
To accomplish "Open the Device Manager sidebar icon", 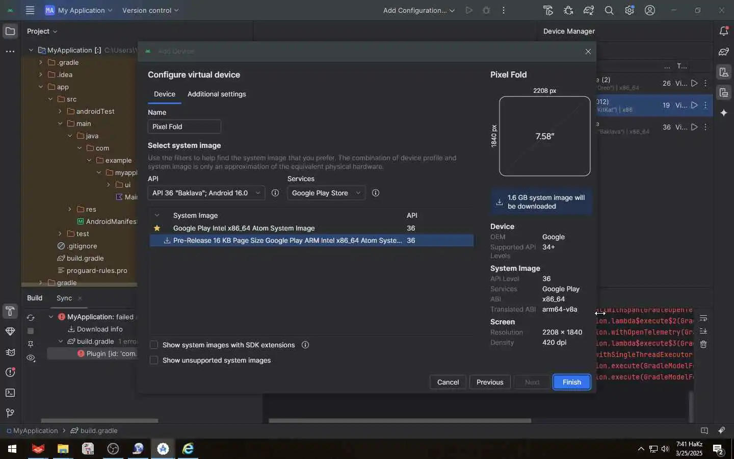I will pos(724,72).
